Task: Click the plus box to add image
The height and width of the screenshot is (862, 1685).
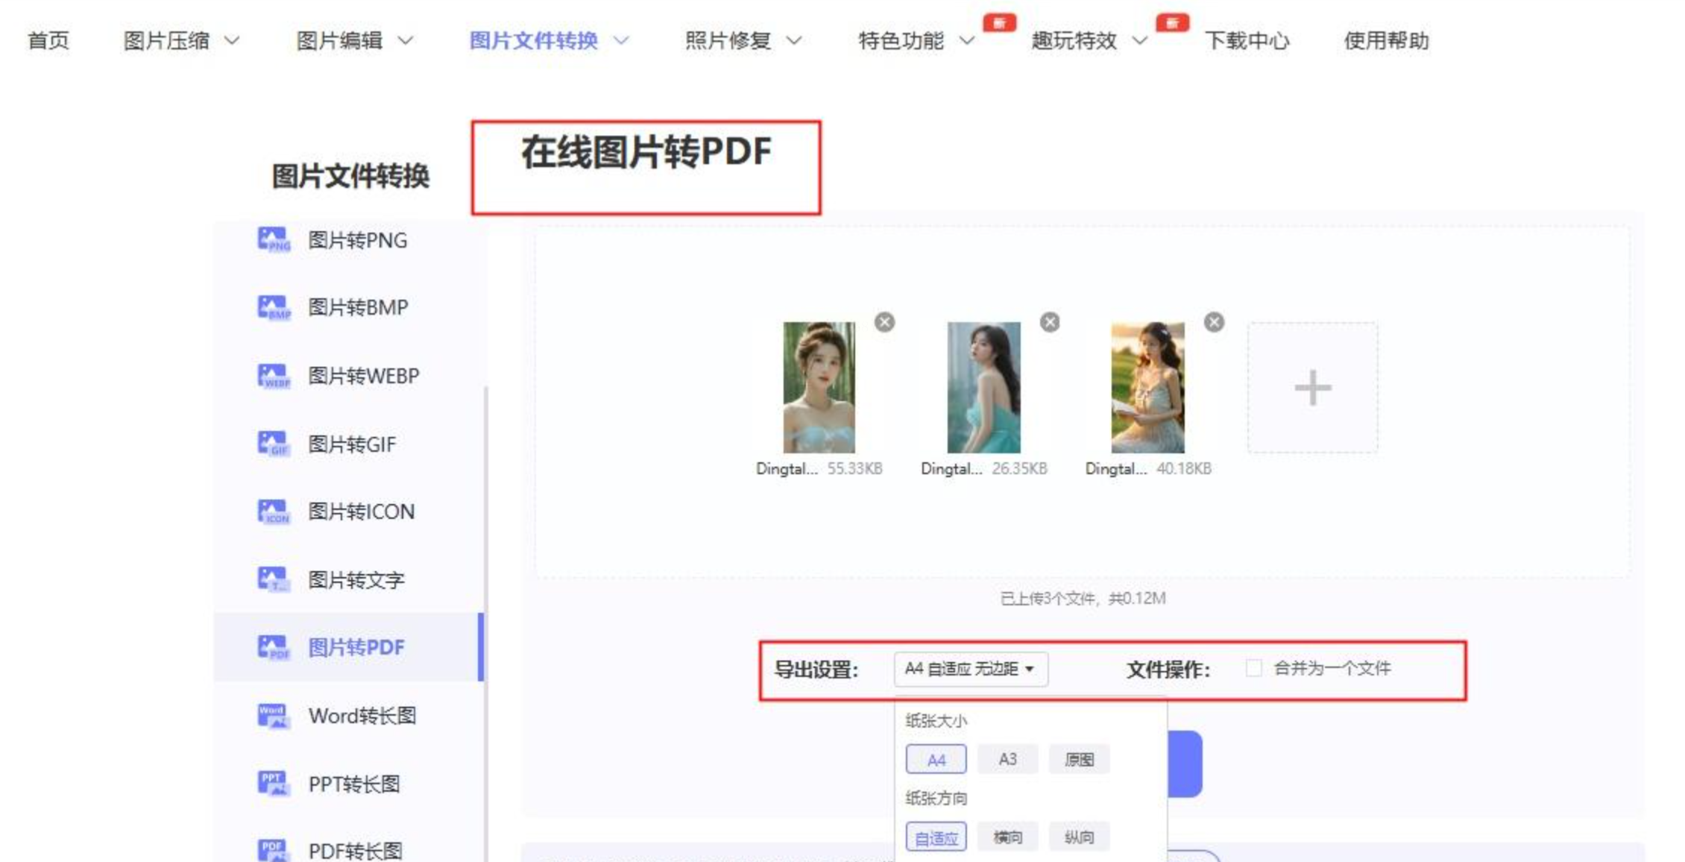Action: [x=1312, y=388]
